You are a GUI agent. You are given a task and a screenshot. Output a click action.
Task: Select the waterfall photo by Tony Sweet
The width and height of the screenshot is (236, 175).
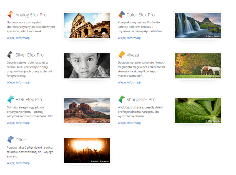coord(198,26)
